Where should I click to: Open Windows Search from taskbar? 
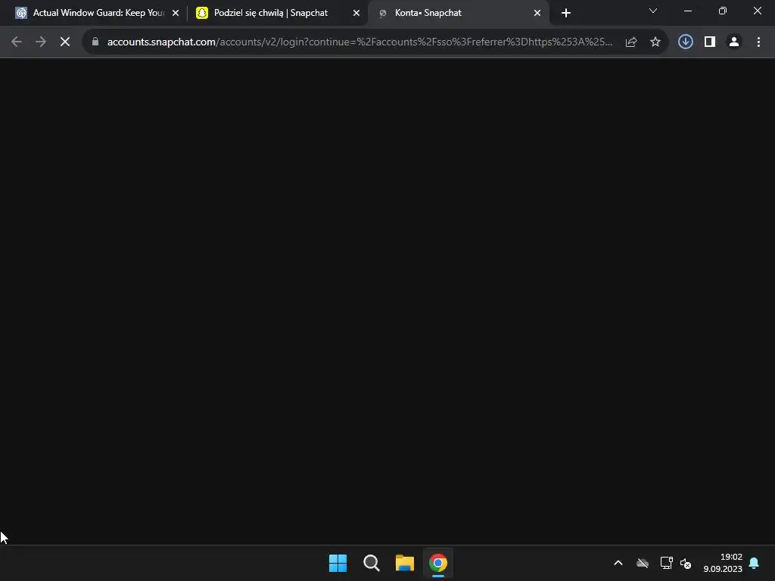click(x=372, y=563)
